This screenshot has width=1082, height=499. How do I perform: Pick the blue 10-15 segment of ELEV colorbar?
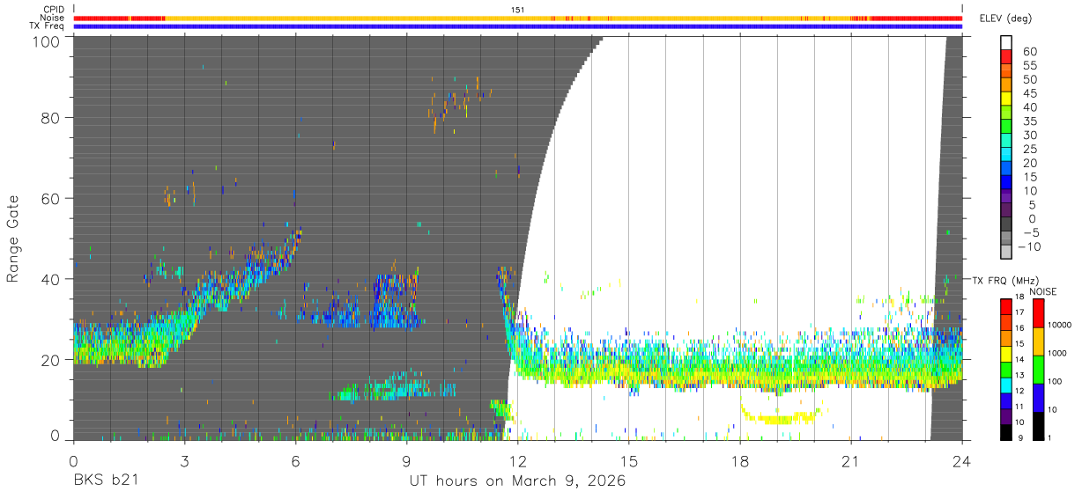(1007, 184)
